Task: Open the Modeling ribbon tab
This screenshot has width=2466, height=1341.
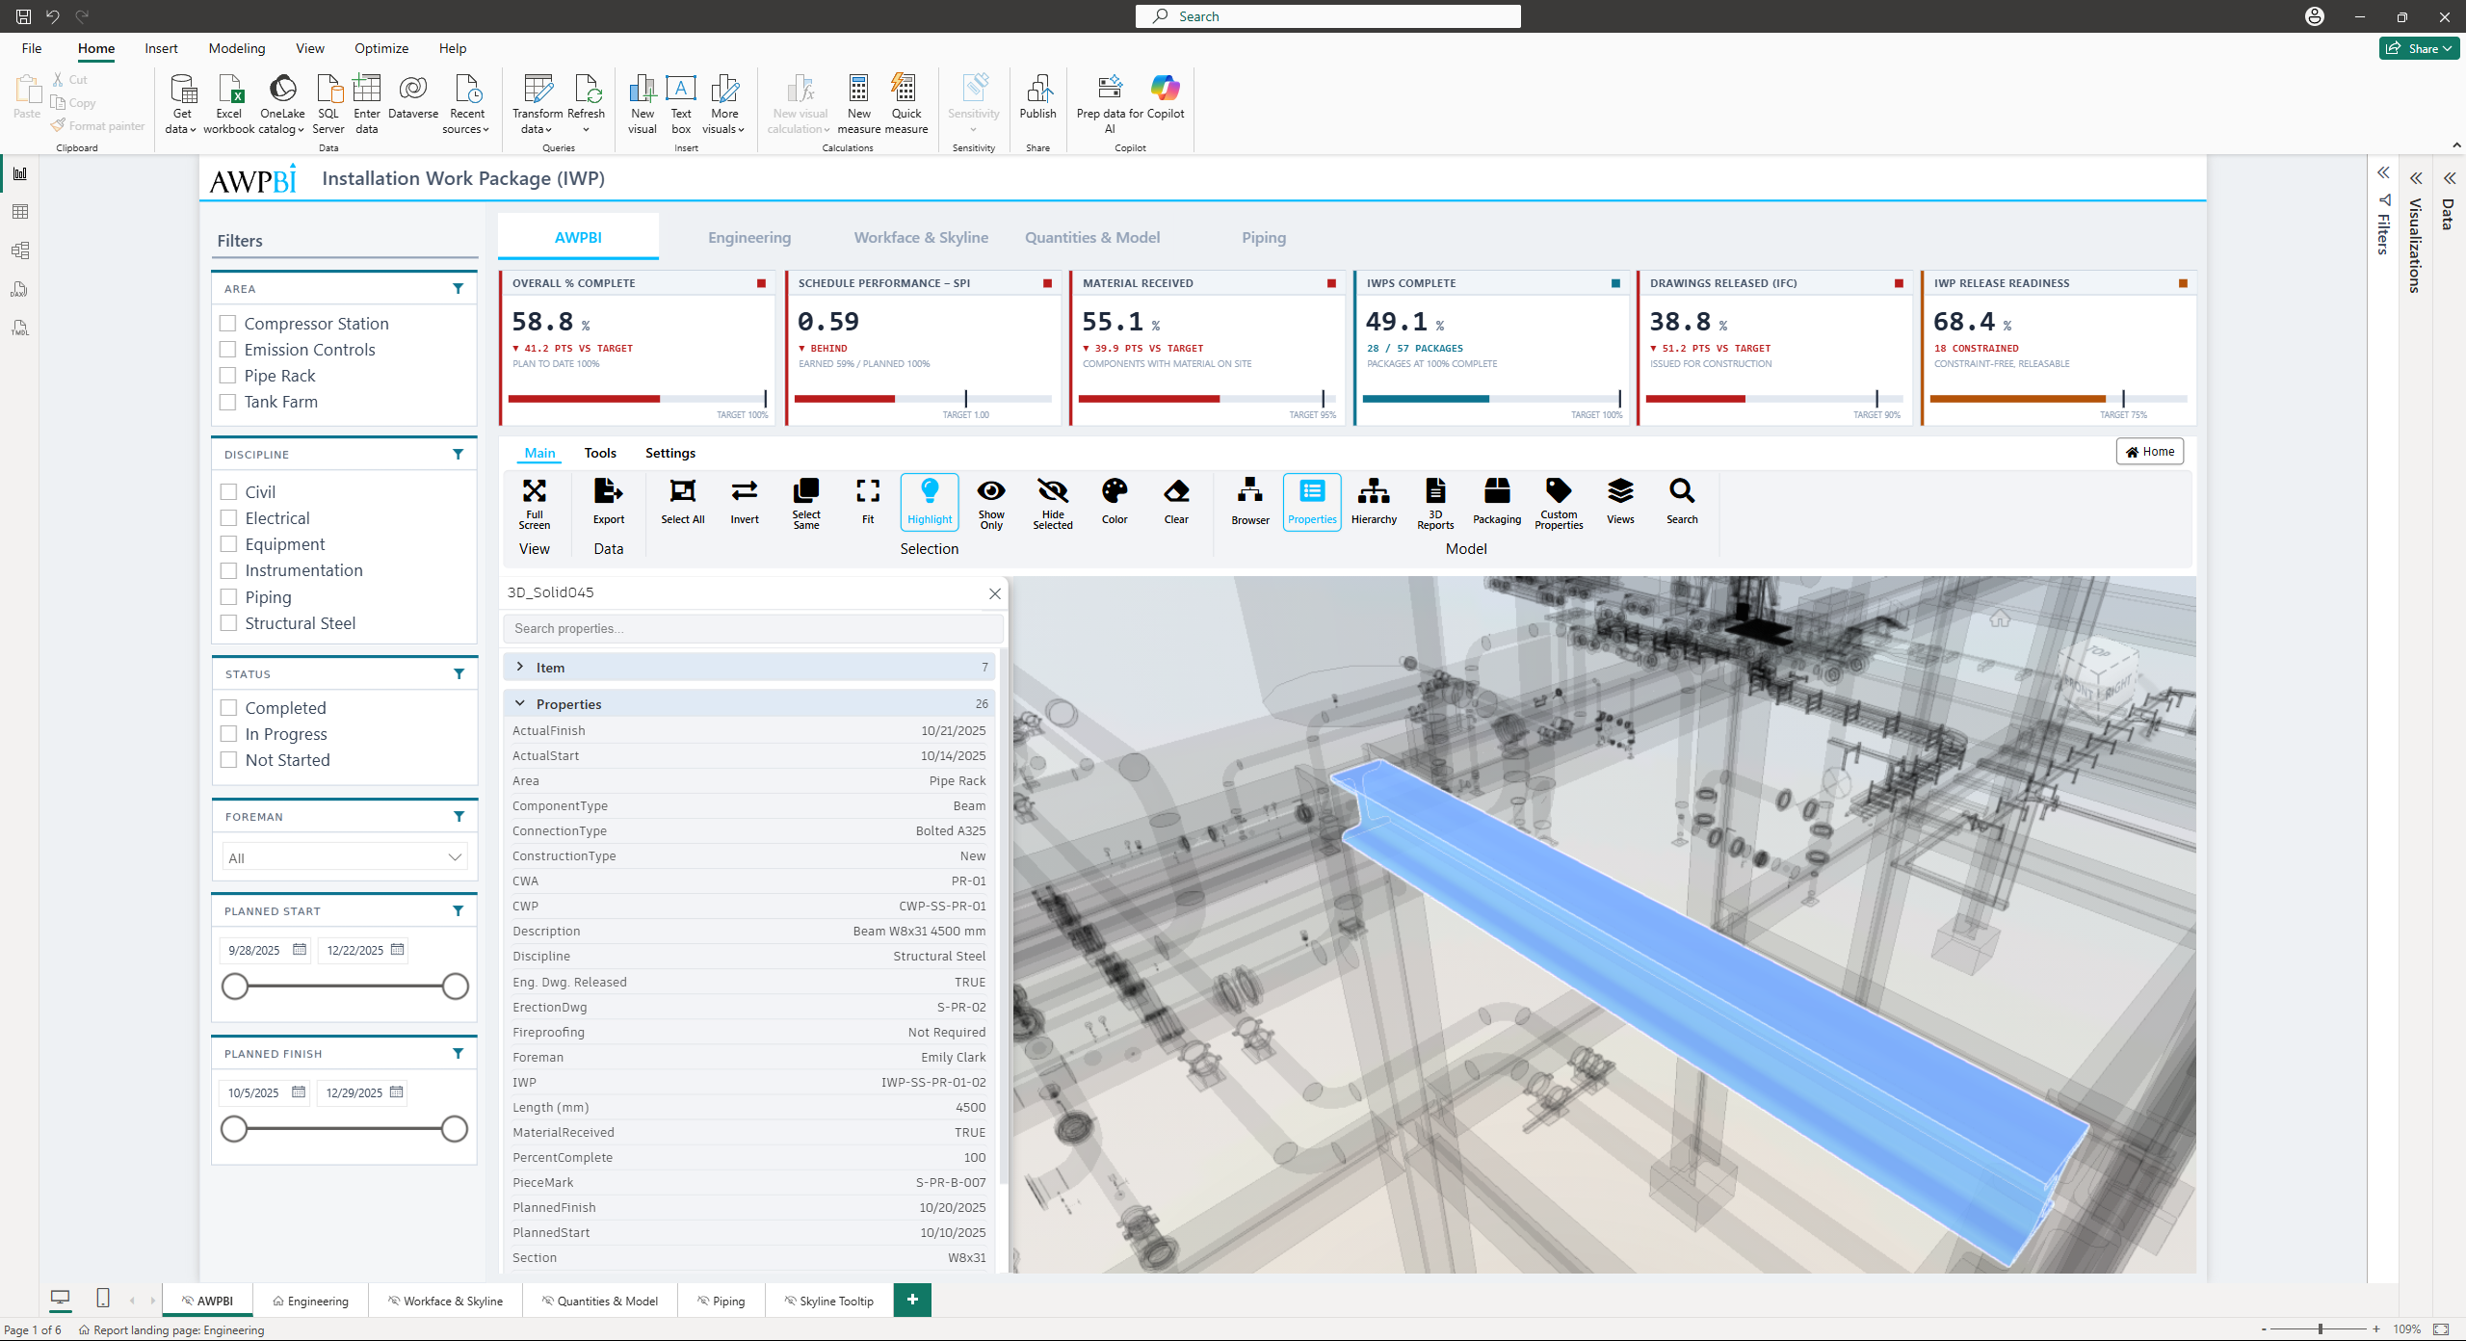Action: coord(237,48)
